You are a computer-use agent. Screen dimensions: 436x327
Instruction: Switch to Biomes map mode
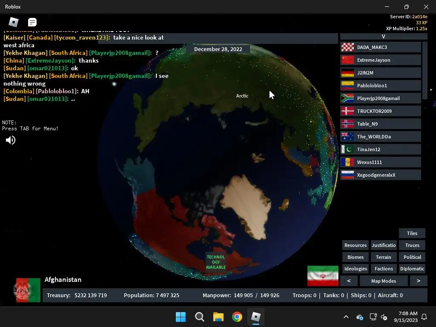point(356,257)
